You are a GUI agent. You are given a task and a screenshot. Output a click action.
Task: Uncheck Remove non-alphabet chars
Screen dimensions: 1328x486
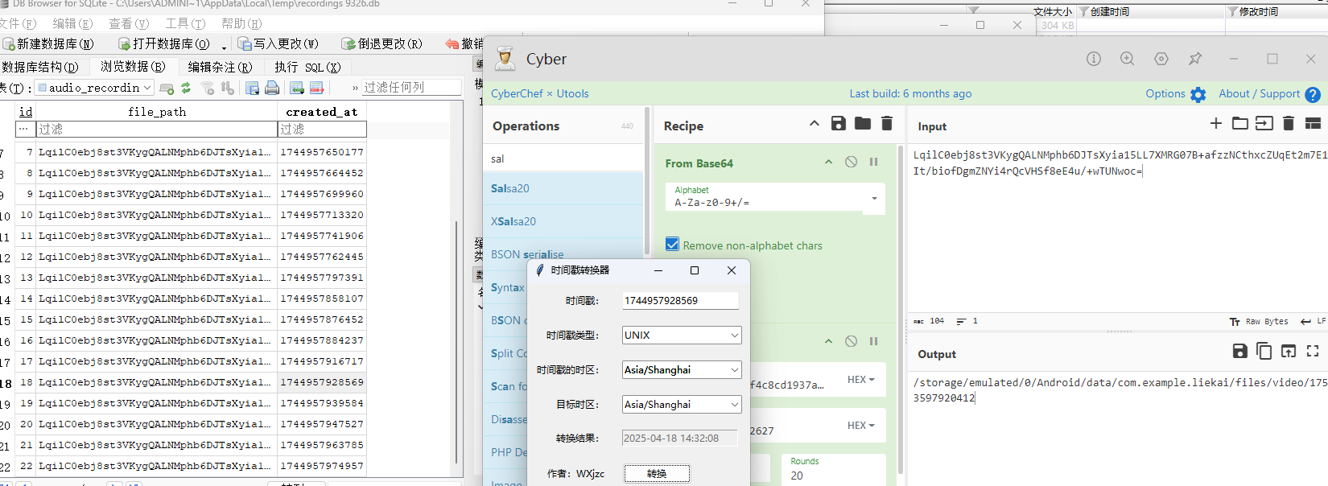tap(672, 244)
